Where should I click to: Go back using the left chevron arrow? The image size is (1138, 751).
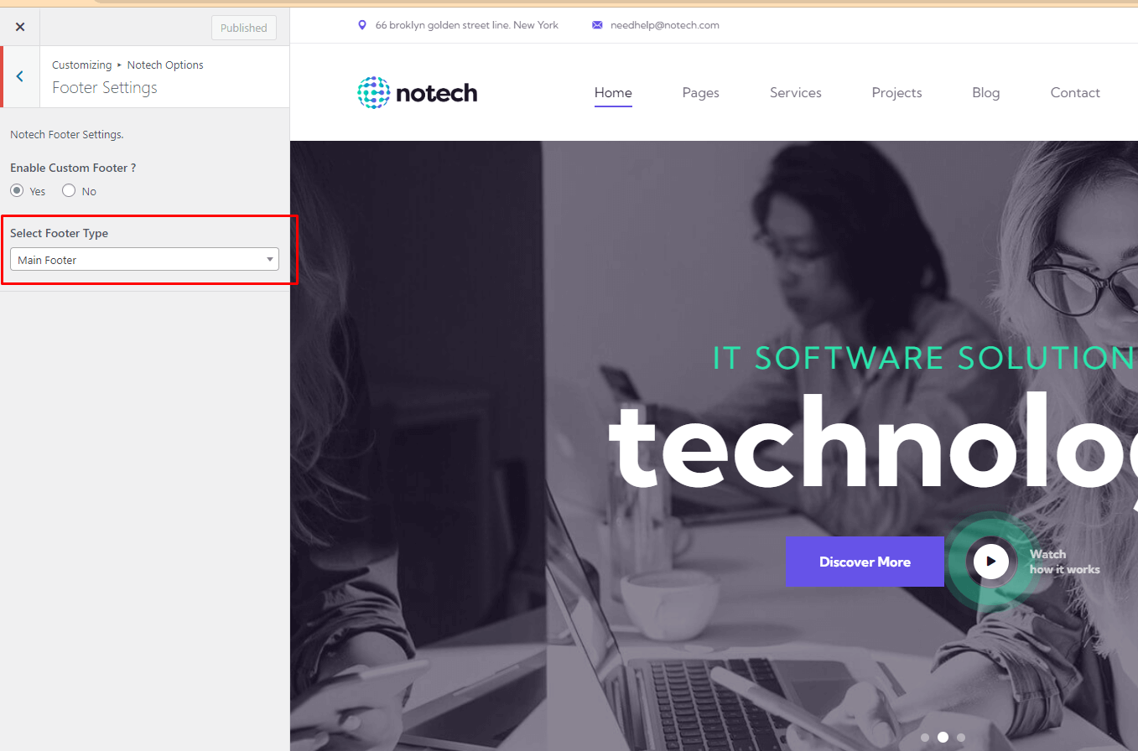click(19, 76)
